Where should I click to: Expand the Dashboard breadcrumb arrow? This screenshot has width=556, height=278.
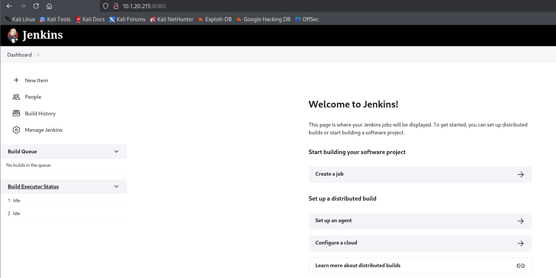(x=38, y=55)
